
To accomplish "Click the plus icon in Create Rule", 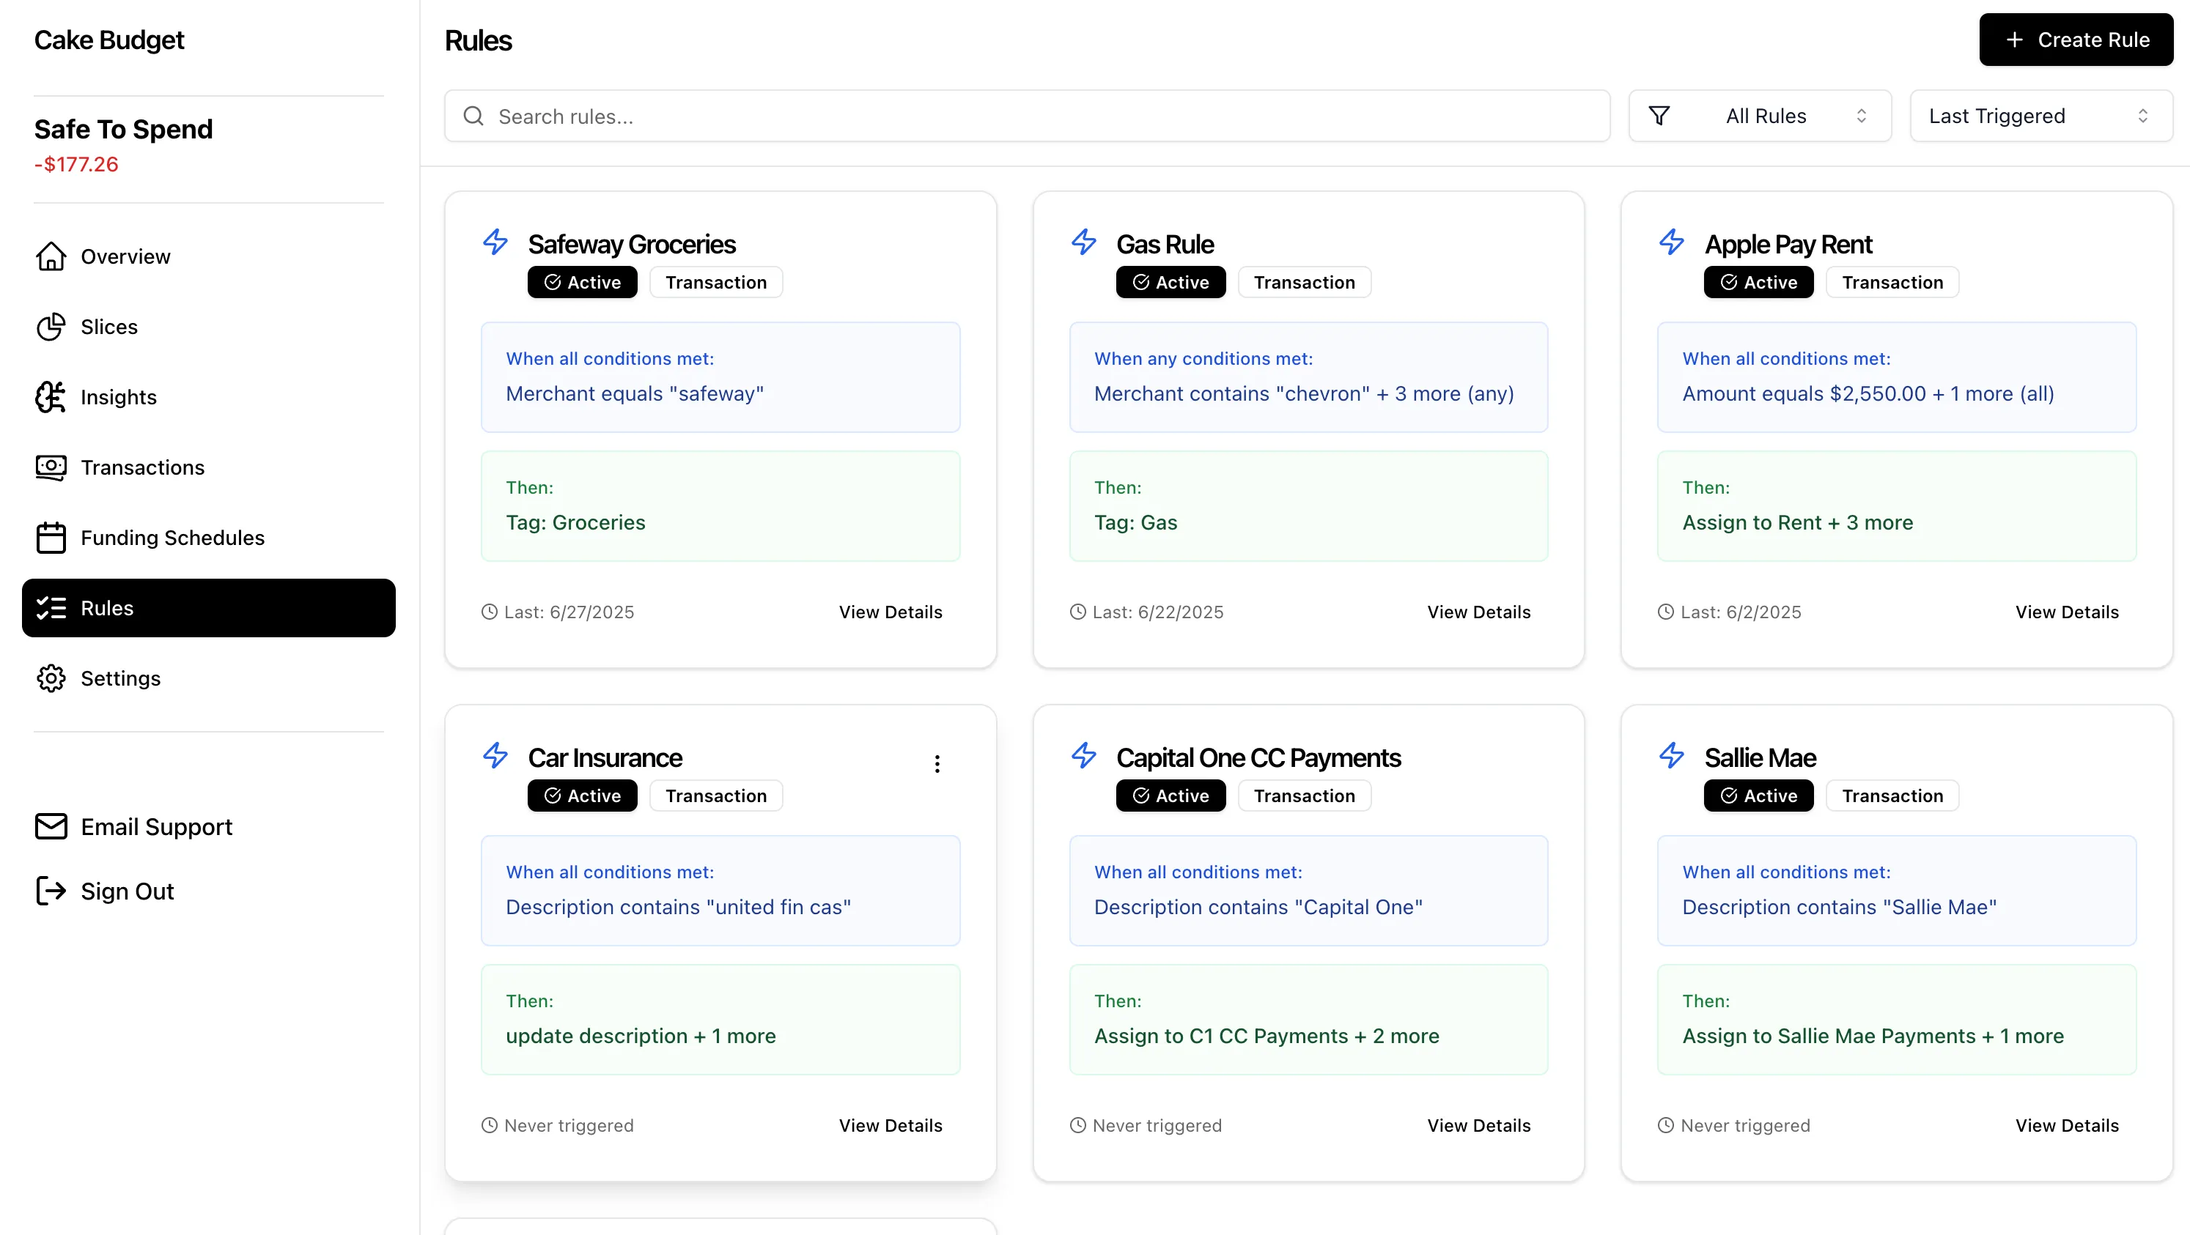I will click(x=2014, y=40).
